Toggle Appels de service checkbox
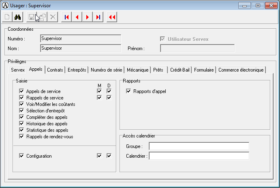280x188 pixels. coord(21,91)
